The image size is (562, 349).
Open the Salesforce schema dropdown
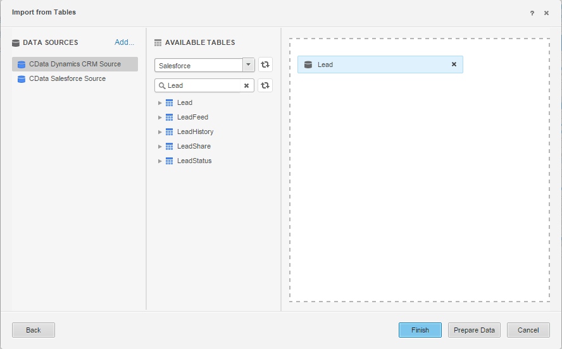[x=248, y=65]
